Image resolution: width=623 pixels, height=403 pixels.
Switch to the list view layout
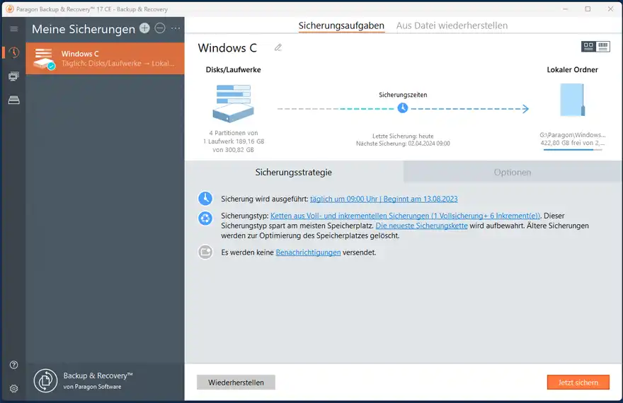(x=603, y=47)
